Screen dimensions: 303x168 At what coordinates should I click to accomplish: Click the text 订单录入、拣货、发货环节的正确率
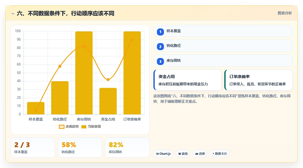[x=257, y=84]
